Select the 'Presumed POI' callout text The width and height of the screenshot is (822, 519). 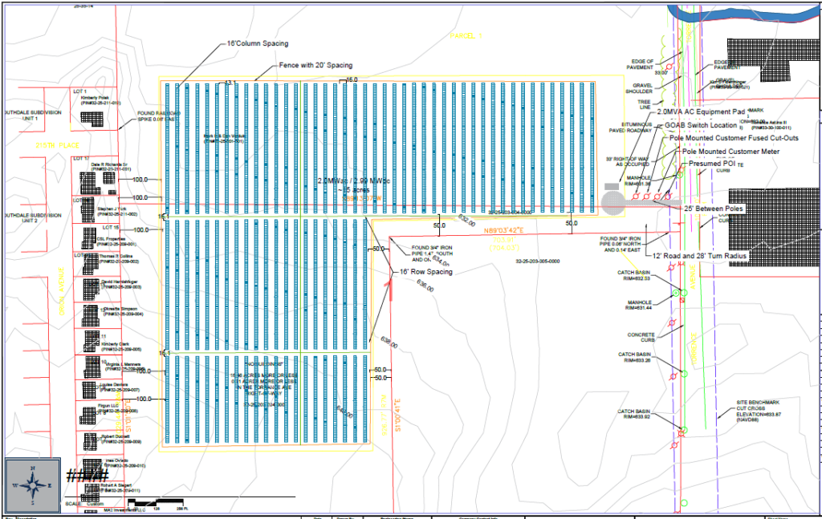pos(711,164)
